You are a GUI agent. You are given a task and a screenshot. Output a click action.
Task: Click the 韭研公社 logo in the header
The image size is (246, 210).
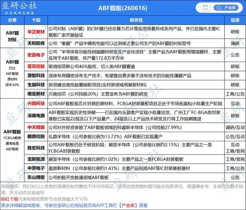click(19, 8)
